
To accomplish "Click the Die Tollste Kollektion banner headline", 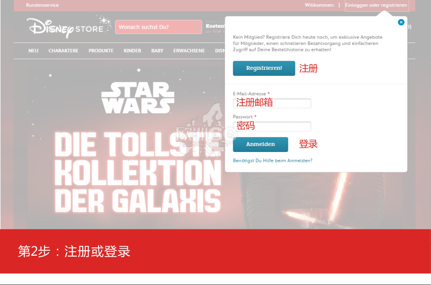I will point(138,172).
